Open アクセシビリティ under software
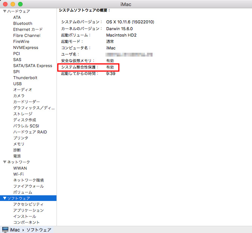Image resolution: width=252 pixels, height=233 pixels. point(28,204)
